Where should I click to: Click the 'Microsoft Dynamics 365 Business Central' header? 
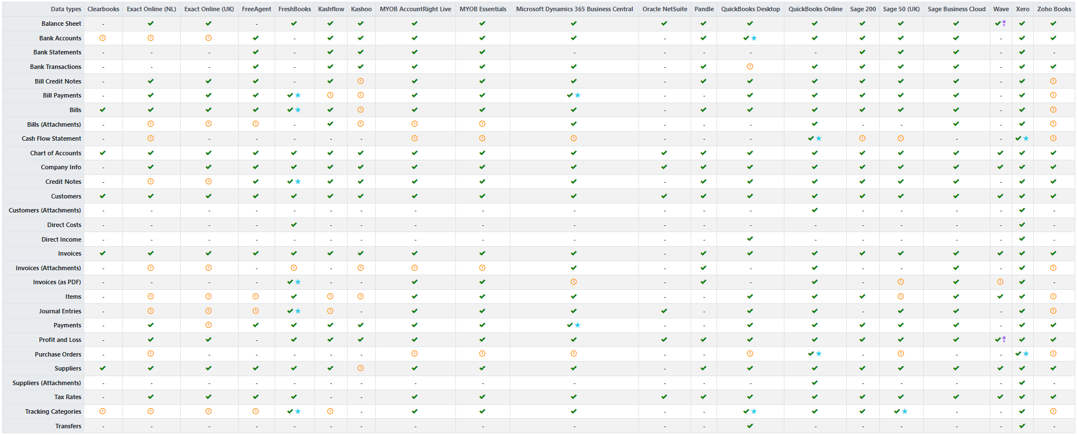coord(574,9)
